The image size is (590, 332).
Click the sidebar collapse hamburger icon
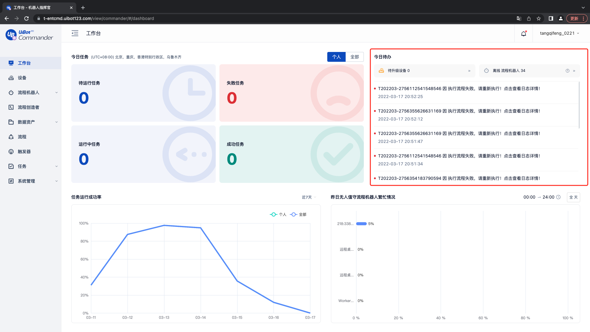point(75,33)
